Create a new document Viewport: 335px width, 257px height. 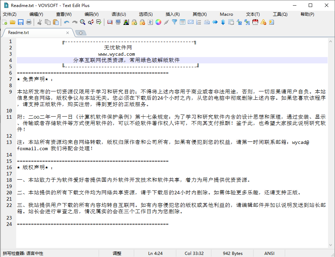(5, 22)
